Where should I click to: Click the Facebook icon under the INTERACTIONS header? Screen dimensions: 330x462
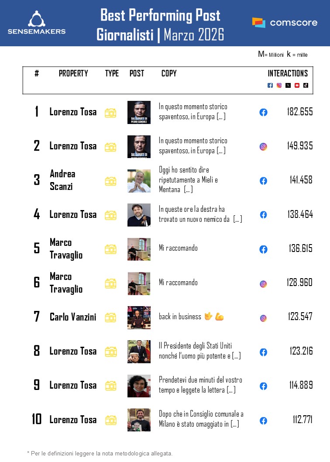(x=270, y=85)
